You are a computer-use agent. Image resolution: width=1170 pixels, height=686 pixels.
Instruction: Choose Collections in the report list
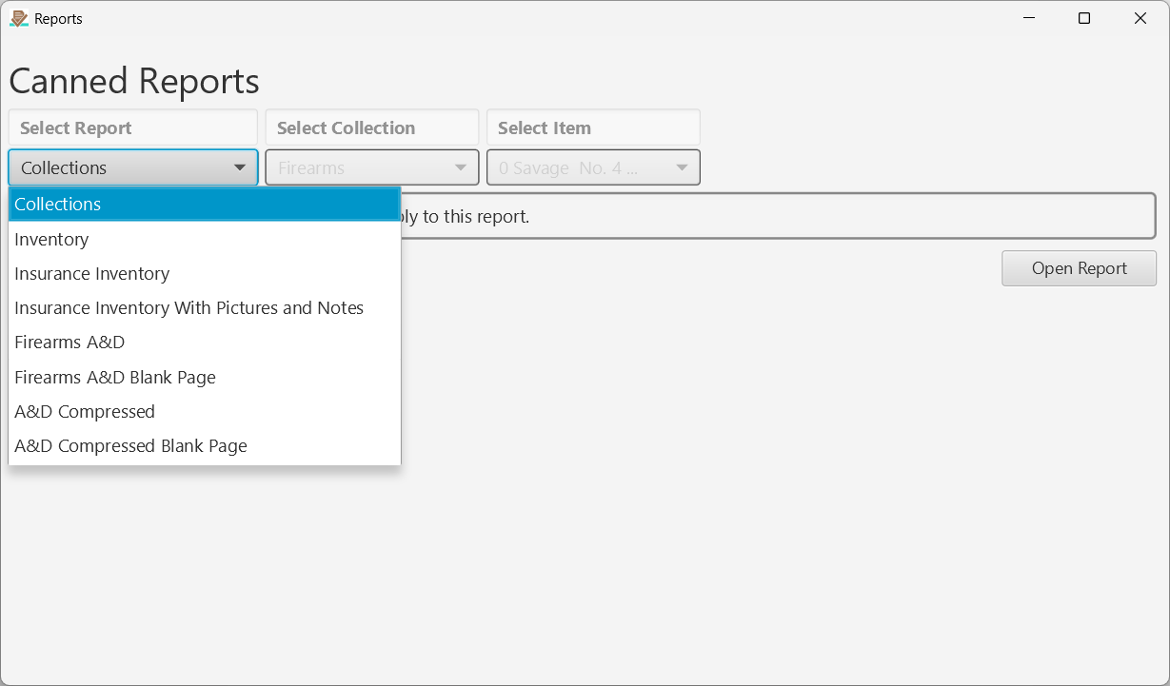point(205,204)
